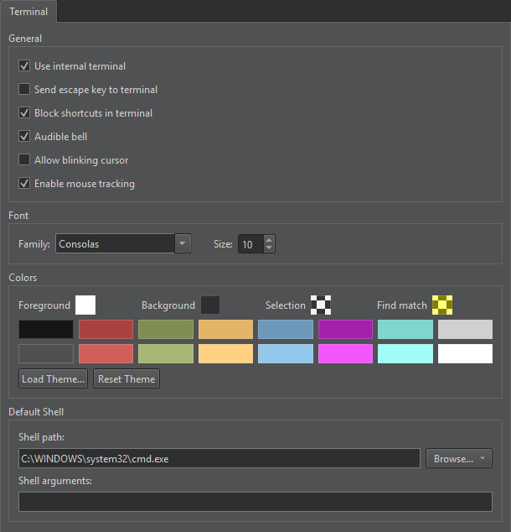The image size is (511, 532).
Task: Click the Shell arguments input field
Action: pyautogui.click(x=255, y=501)
